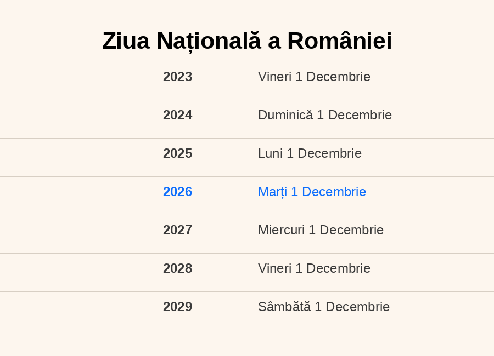Image resolution: width=494 pixels, height=356 pixels.
Task: Select the 'Duminică 1 Decembrie' date
Action: pos(324,115)
